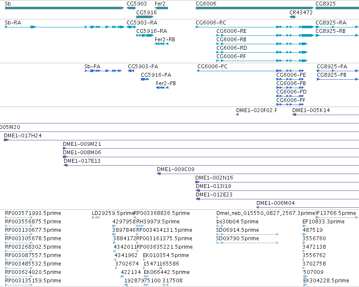Image resolution: width=359 pixels, height=287 pixels.
Task: Click the CG8925 gene label
Action: pos(326,4)
